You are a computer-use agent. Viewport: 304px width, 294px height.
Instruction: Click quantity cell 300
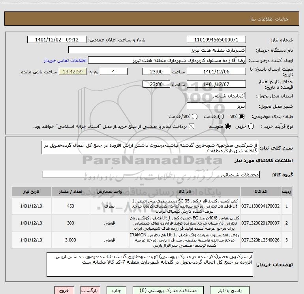point(71,223)
